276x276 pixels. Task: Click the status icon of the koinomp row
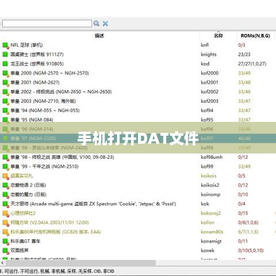(6, 195)
